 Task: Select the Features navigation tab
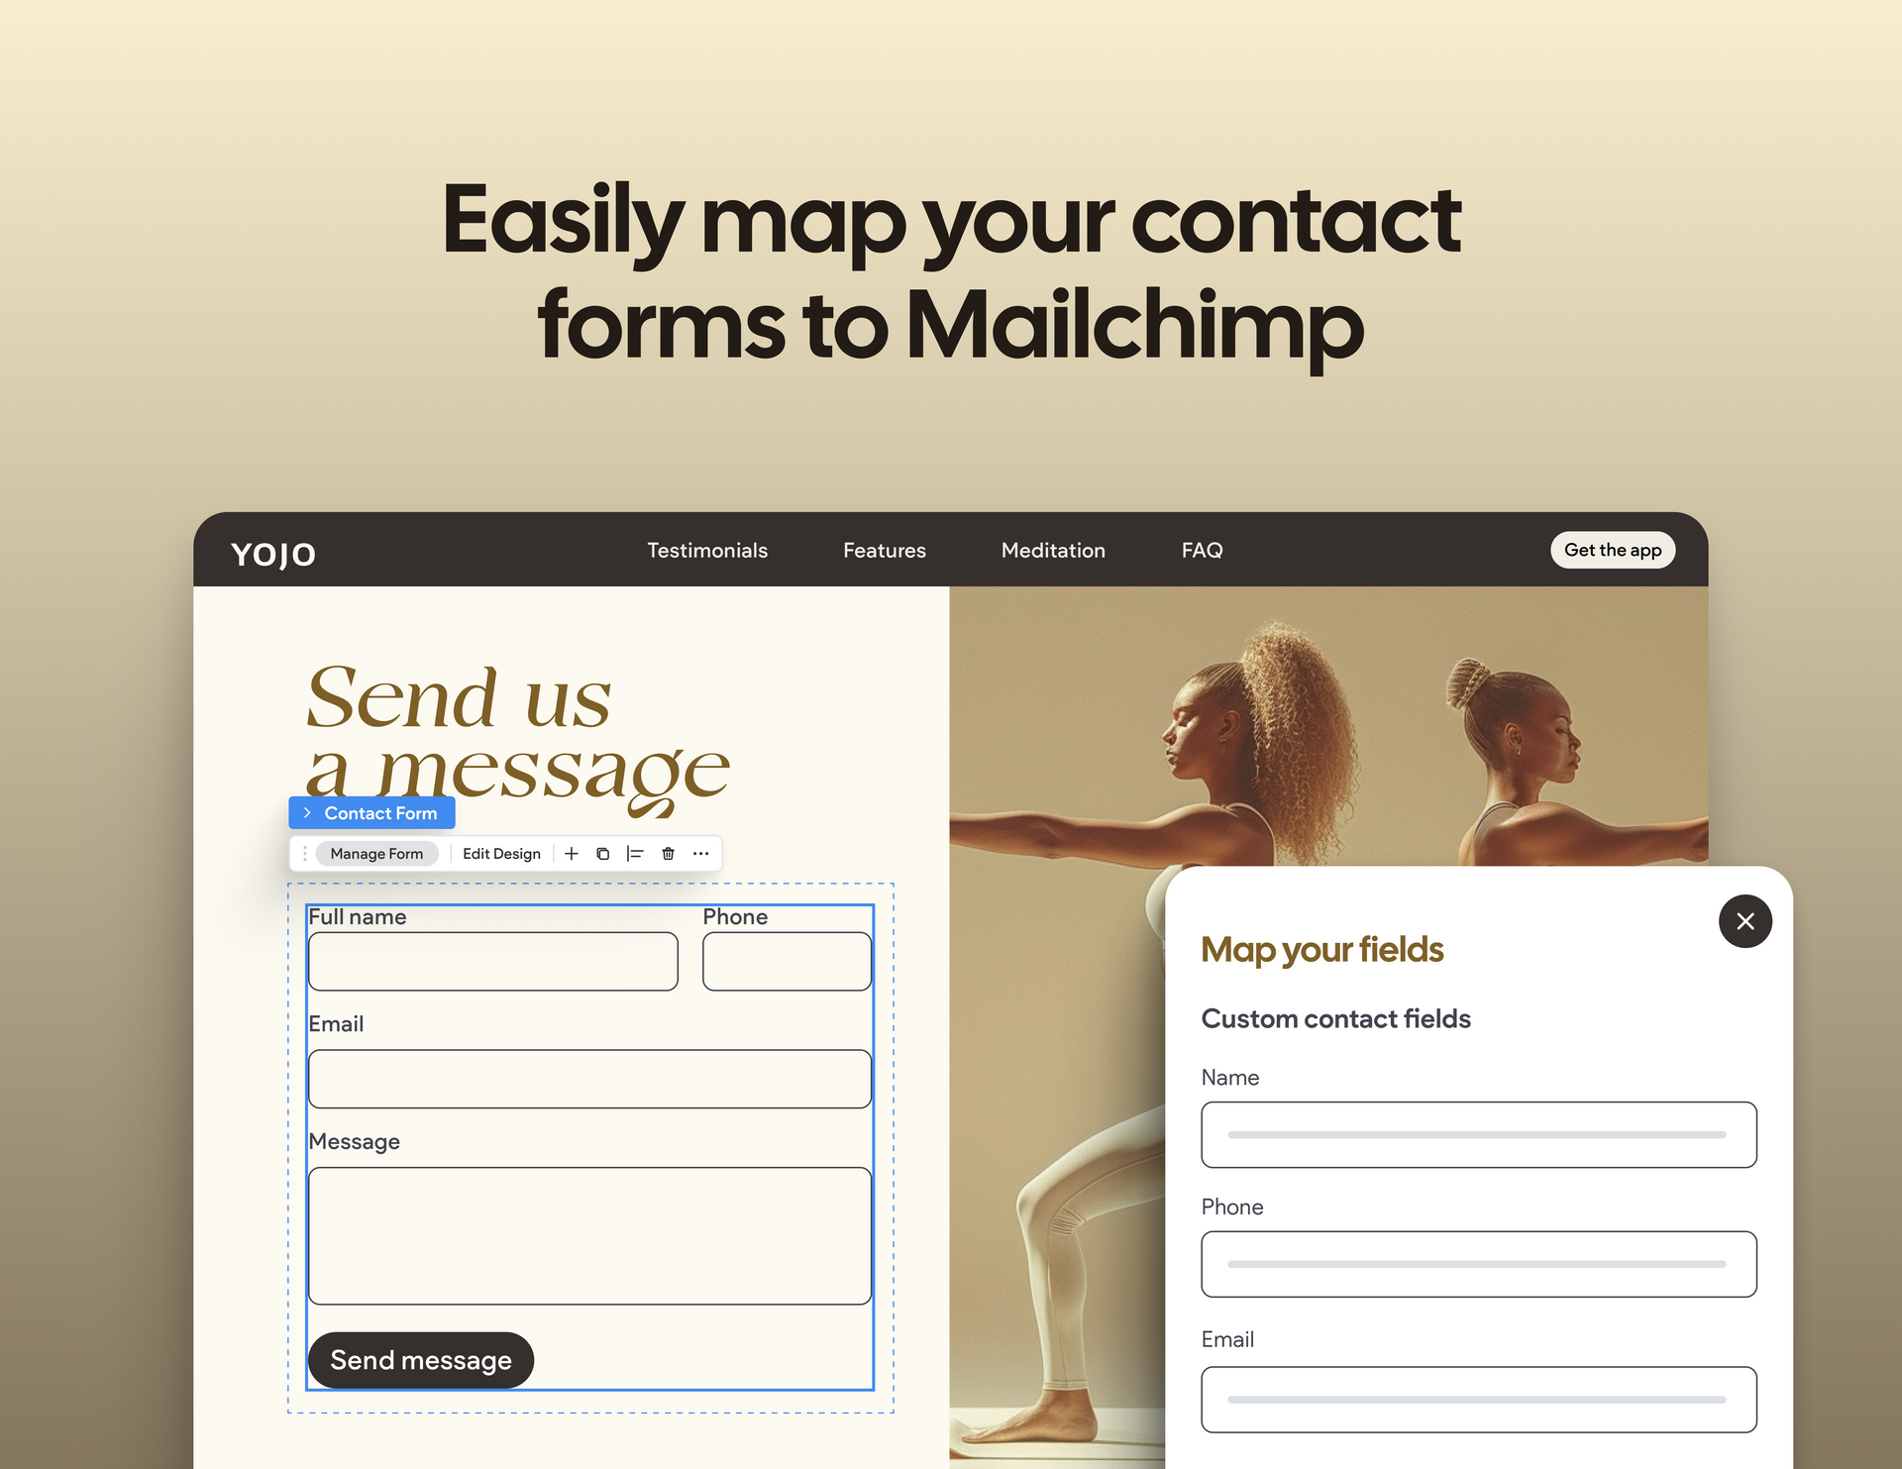click(x=886, y=551)
